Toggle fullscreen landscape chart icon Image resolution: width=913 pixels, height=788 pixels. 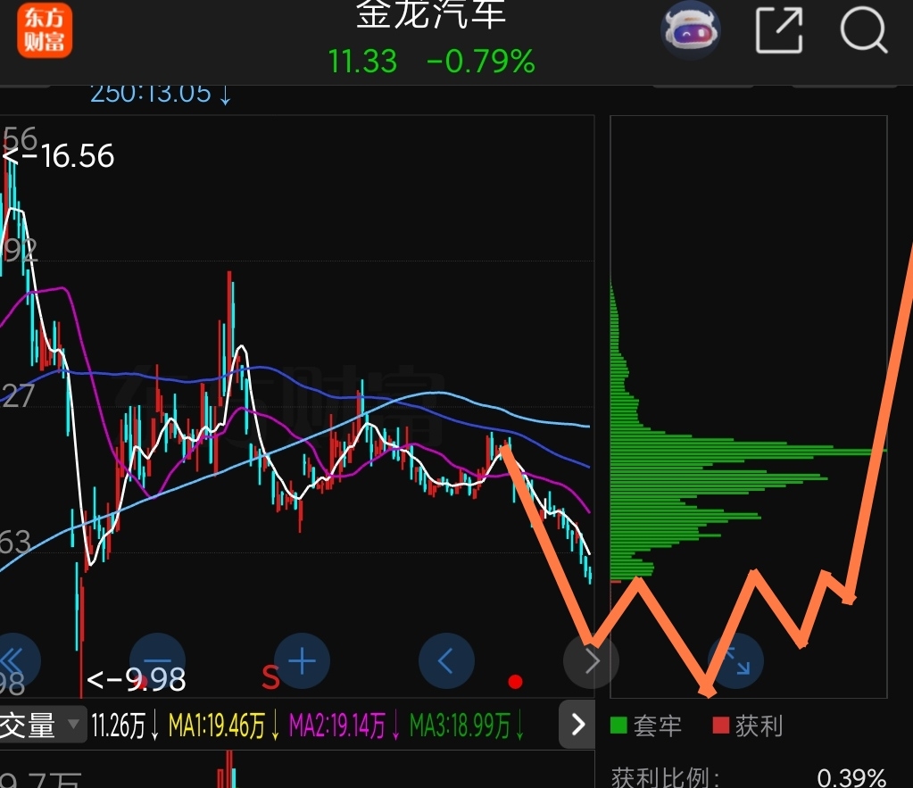click(735, 661)
